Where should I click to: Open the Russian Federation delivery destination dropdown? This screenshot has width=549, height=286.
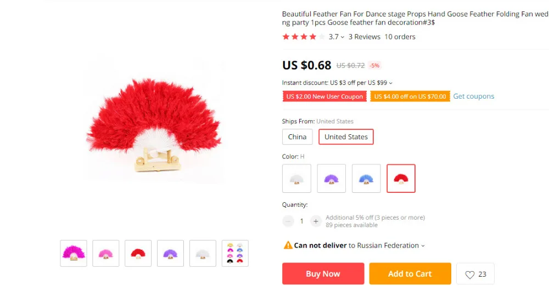click(391, 245)
